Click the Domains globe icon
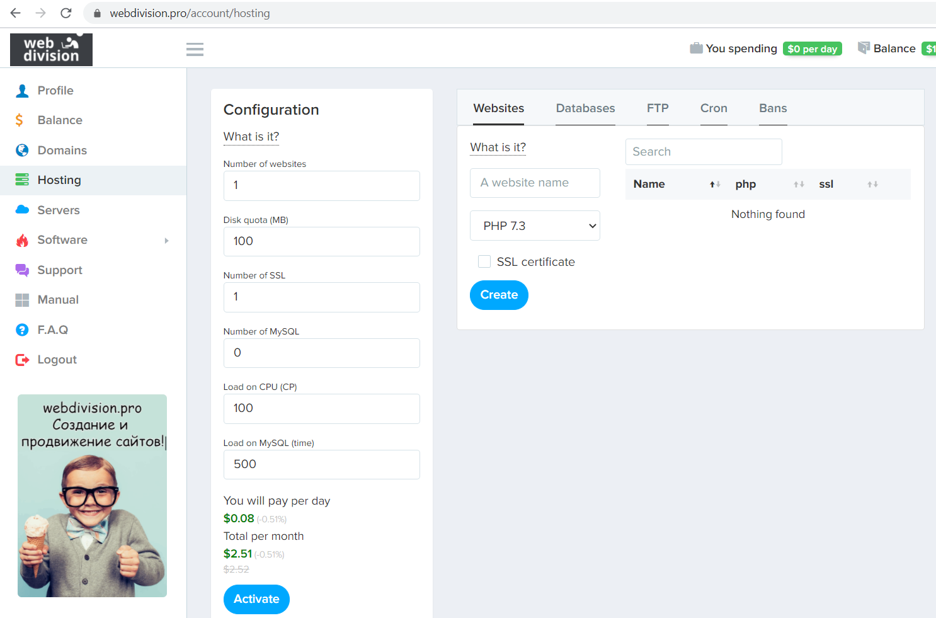The width and height of the screenshot is (936, 618). [22, 150]
